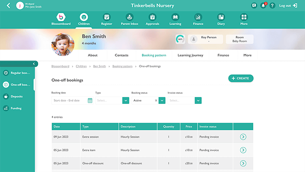Click Ben Smith's profile photo
The height and width of the screenshot is (172, 305).
[x=63, y=45]
